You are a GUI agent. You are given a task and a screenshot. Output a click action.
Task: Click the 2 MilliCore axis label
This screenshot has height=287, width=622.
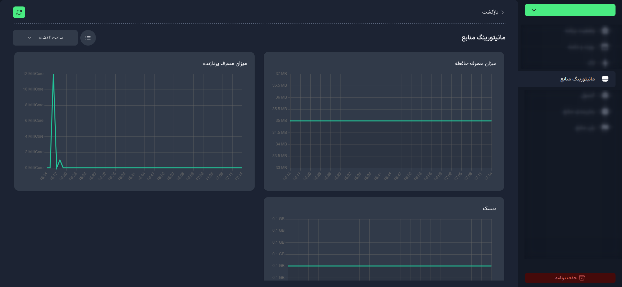tap(34, 152)
